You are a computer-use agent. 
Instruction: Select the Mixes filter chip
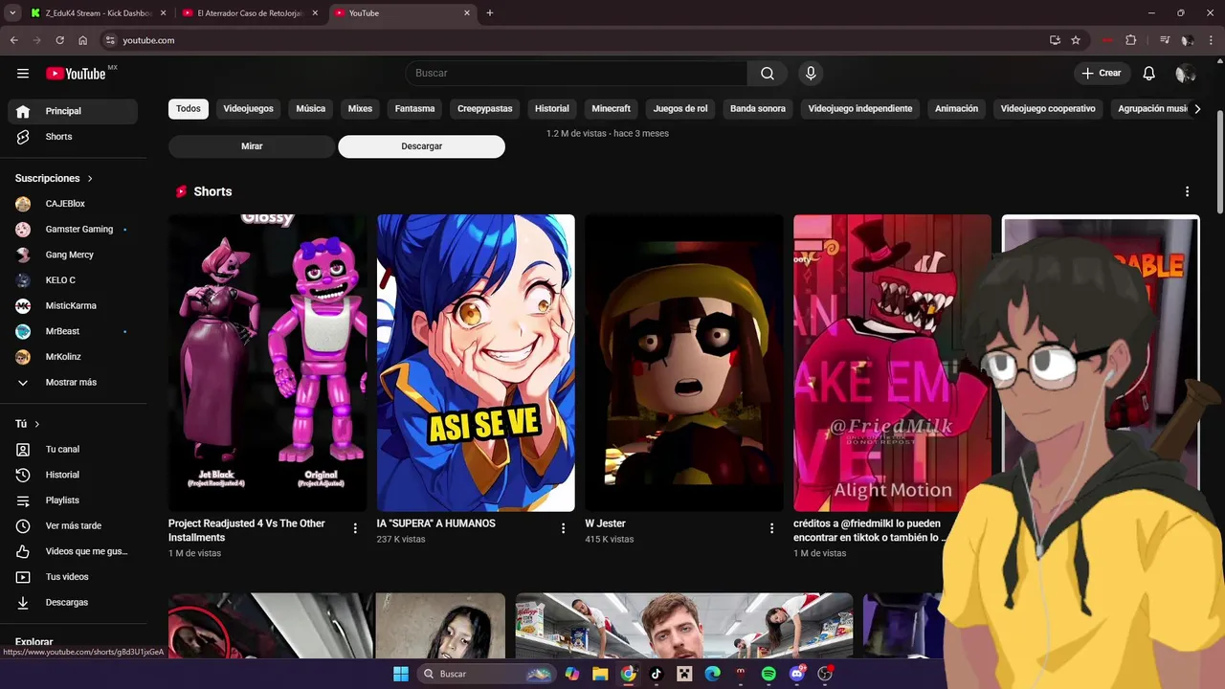[361, 109]
